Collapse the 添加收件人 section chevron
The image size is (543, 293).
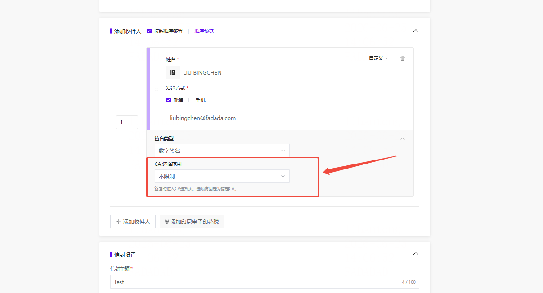[x=416, y=31]
